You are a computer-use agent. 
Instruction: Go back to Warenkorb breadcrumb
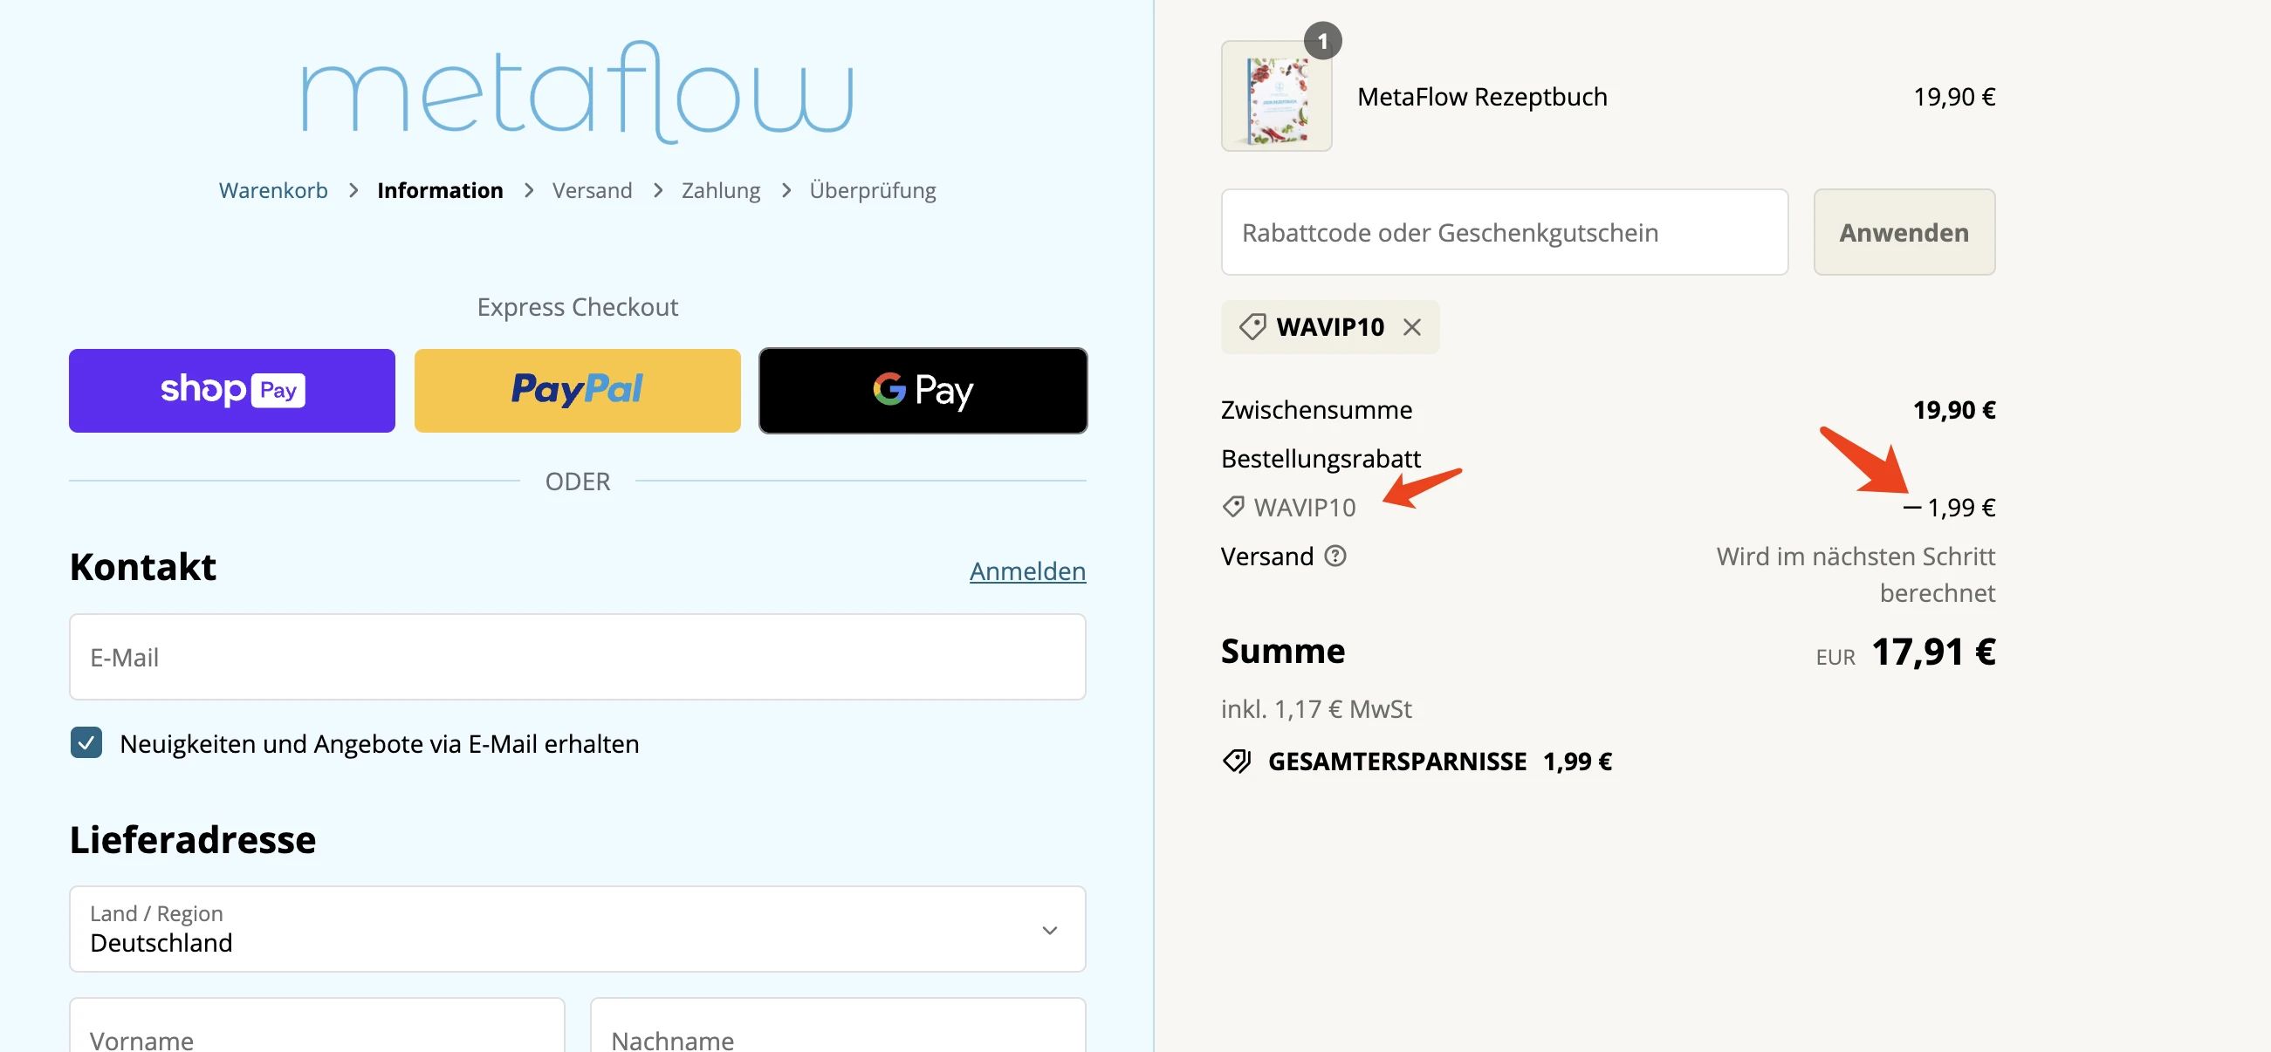tap(273, 190)
